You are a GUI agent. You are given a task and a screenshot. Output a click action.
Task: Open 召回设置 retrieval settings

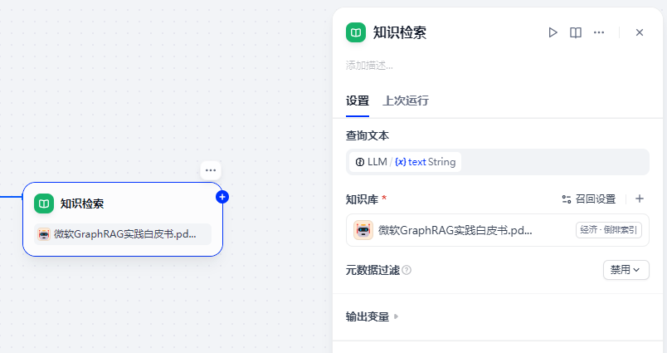(589, 199)
